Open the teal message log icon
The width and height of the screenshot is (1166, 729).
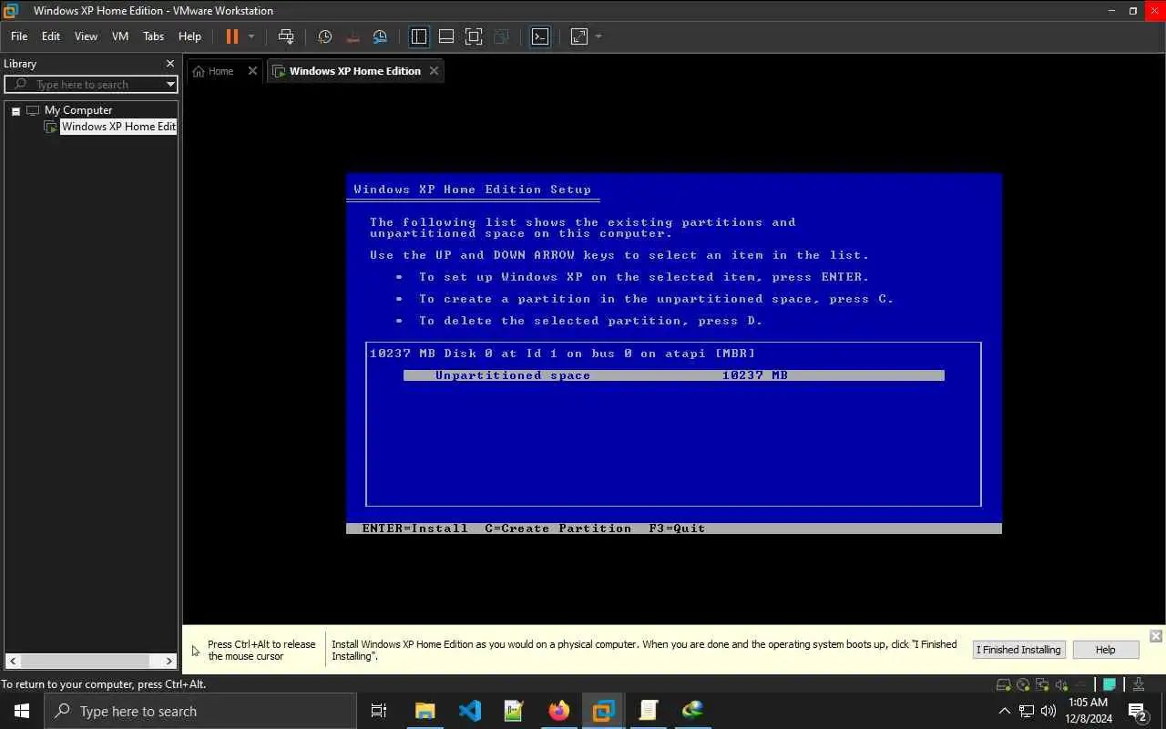click(x=1110, y=684)
